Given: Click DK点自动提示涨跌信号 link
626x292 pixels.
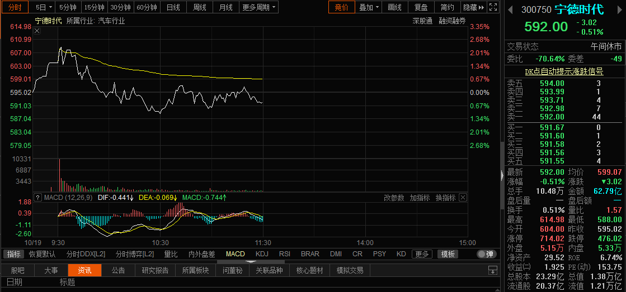Looking at the screenshot, I should click(564, 71).
